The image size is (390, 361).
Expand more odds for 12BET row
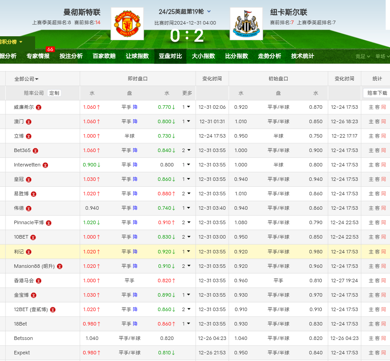click(186, 309)
